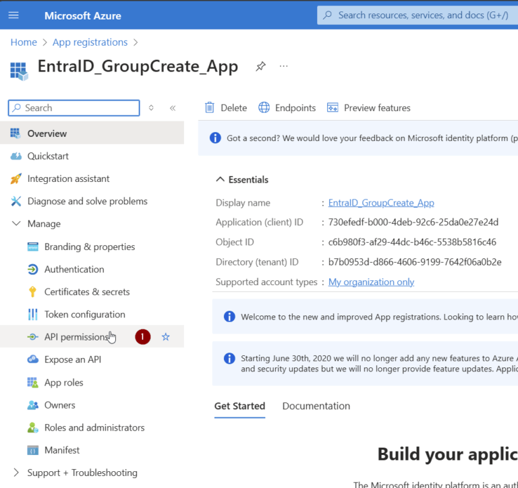
Task: Collapse the Manage section
Action: (x=16, y=224)
